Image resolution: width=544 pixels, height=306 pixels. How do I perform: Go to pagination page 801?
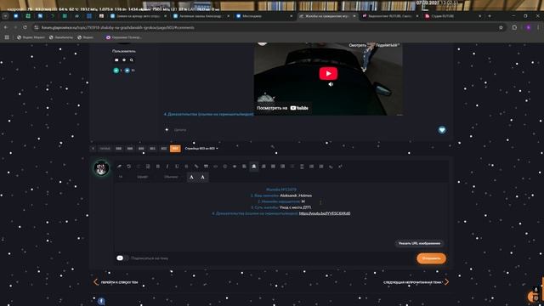[x=153, y=149]
